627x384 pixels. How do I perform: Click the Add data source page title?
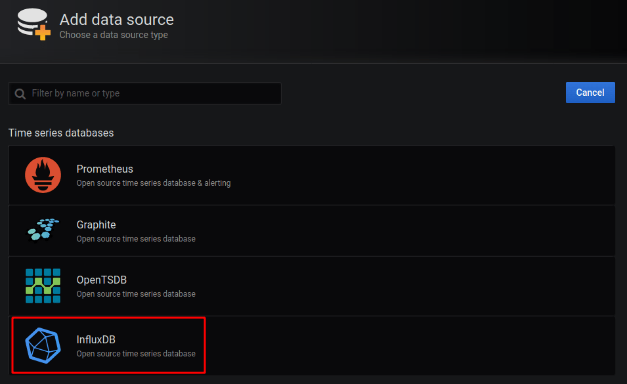pyautogui.click(x=116, y=20)
